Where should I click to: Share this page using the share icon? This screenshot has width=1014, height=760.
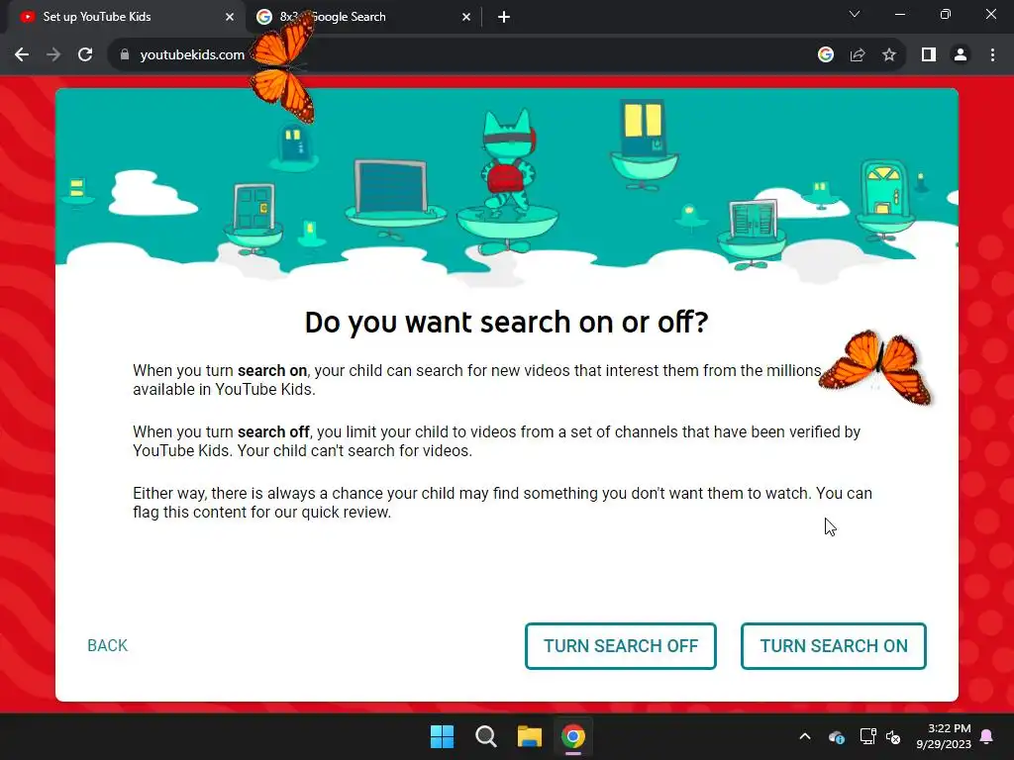858,55
